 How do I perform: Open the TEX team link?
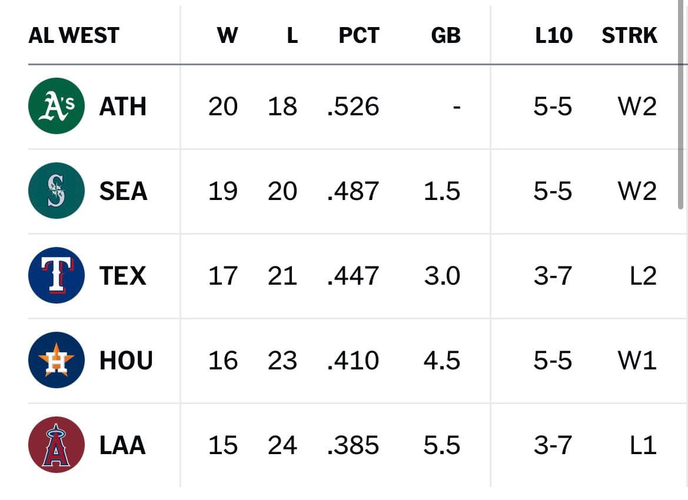coord(123,276)
